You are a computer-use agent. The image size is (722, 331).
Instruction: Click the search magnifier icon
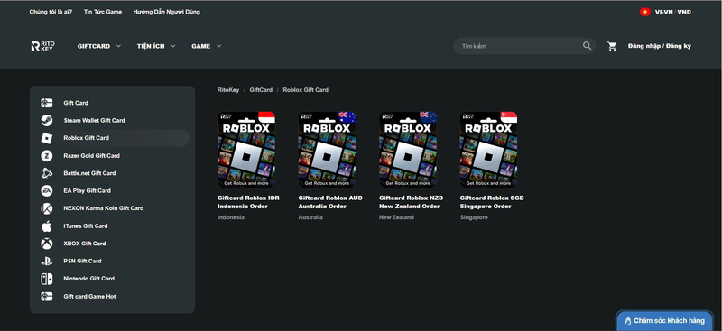(x=588, y=46)
